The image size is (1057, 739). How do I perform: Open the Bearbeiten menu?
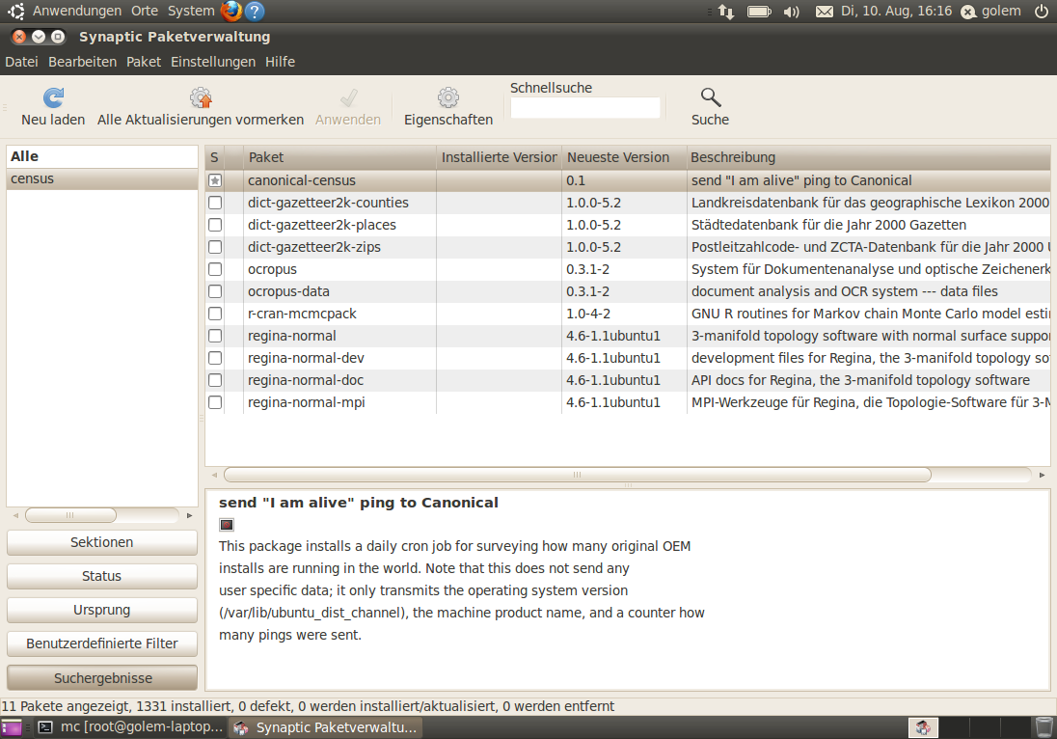[82, 62]
